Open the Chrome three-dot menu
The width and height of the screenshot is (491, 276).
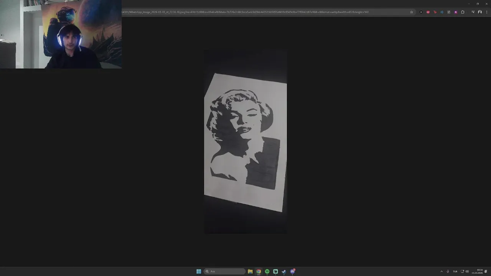coord(486,12)
